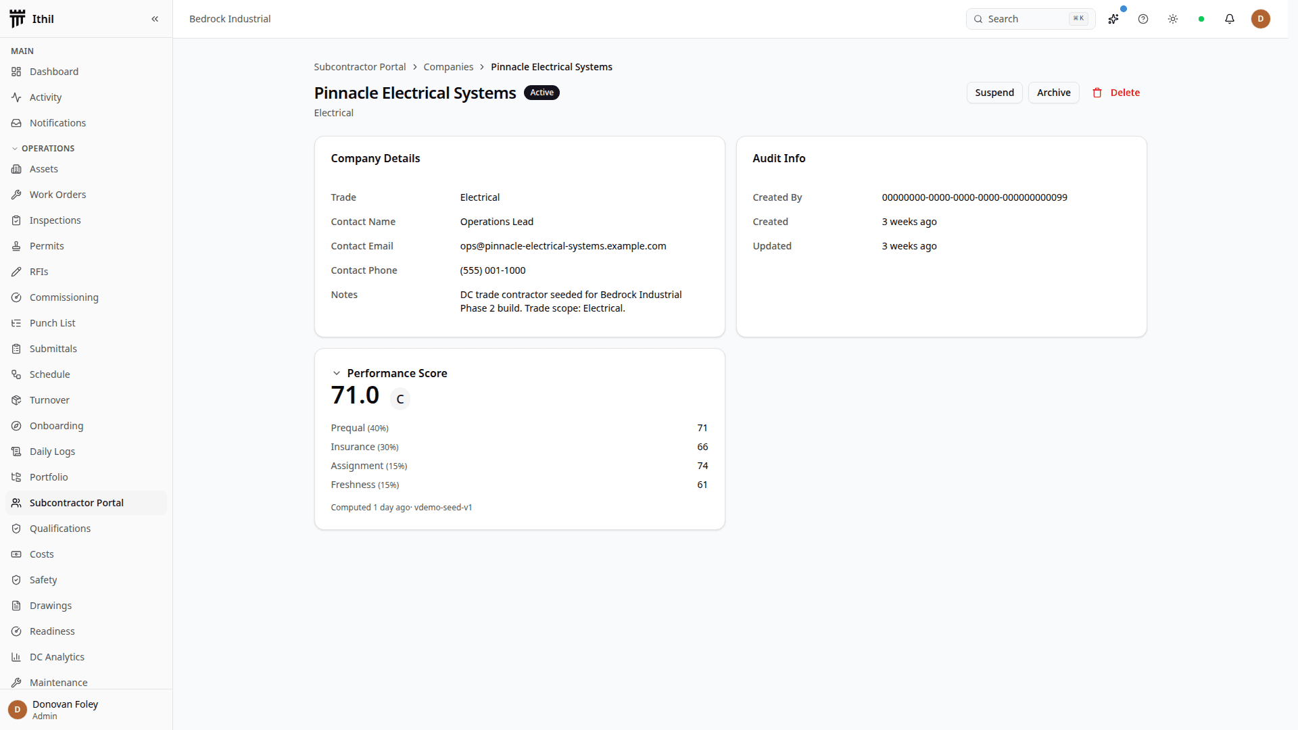
Task: Click the RFIs pencil icon
Action: click(16, 272)
